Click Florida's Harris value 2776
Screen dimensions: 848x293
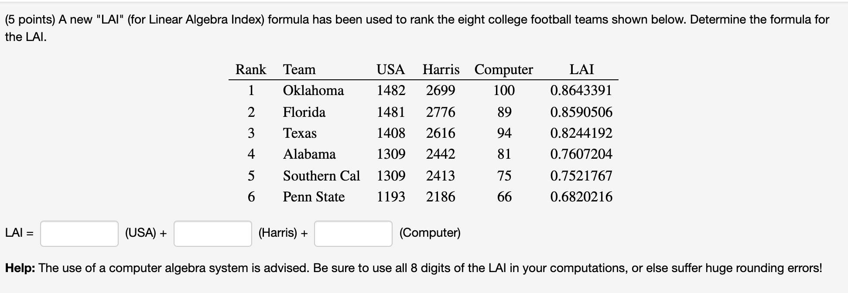441,112
